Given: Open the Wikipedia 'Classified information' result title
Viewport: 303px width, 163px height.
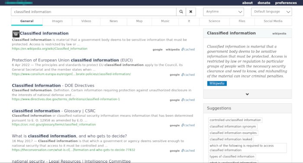Looking at the screenshot, I should click(44, 33).
